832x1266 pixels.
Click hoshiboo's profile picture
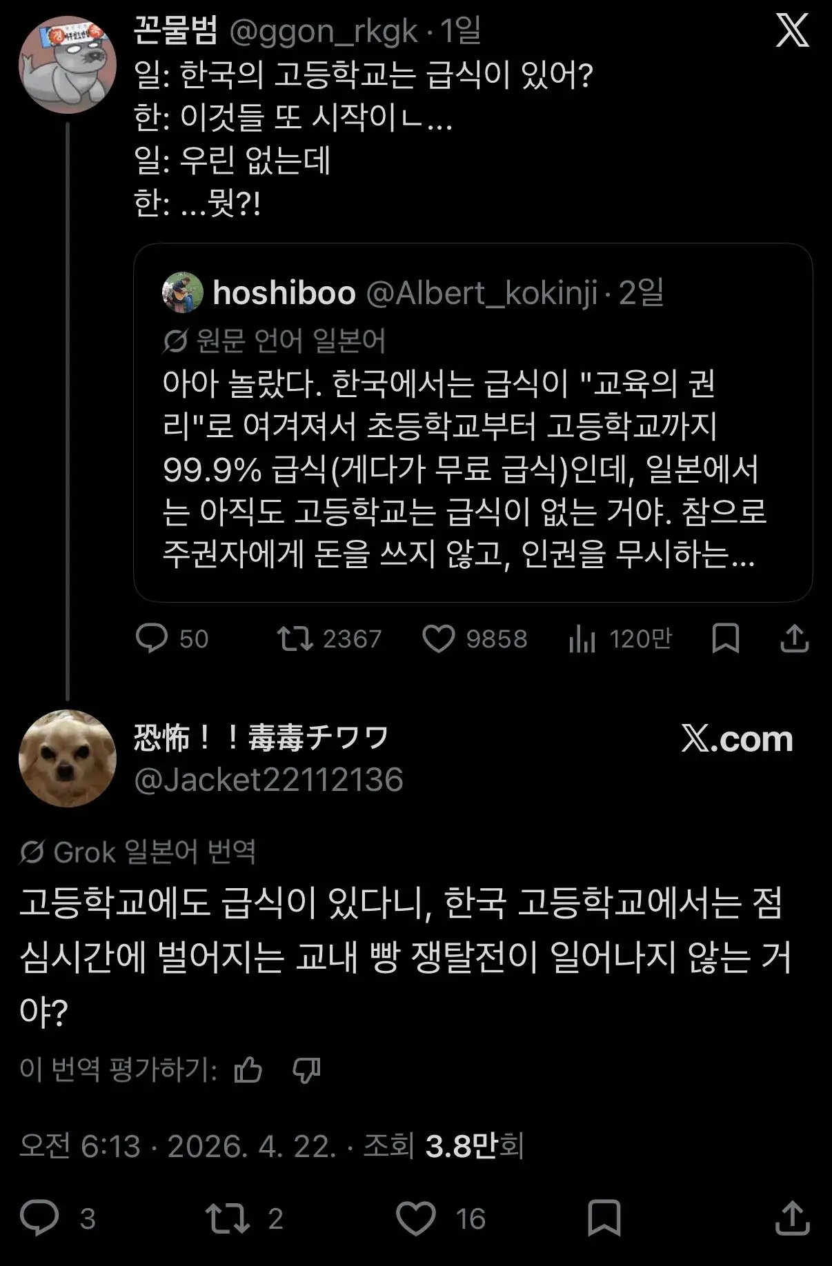point(180,293)
